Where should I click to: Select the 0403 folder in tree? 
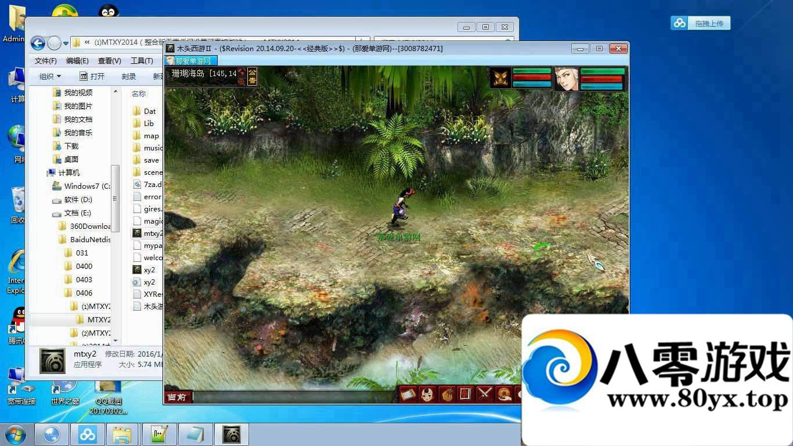click(78, 279)
